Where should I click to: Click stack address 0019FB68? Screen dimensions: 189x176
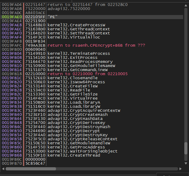coord(12,155)
